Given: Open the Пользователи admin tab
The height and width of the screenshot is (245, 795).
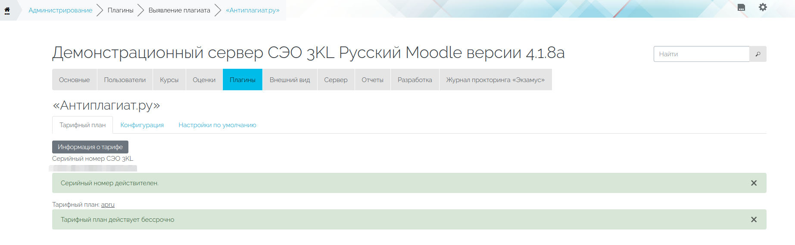Looking at the screenshot, I should (x=125, y=80).
